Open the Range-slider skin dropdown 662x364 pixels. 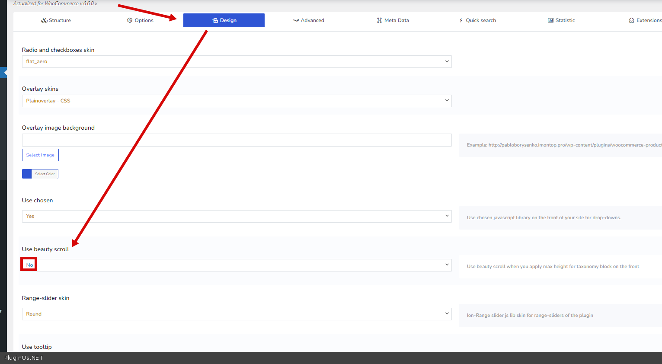pyautogui.click(x=237, y=314)
